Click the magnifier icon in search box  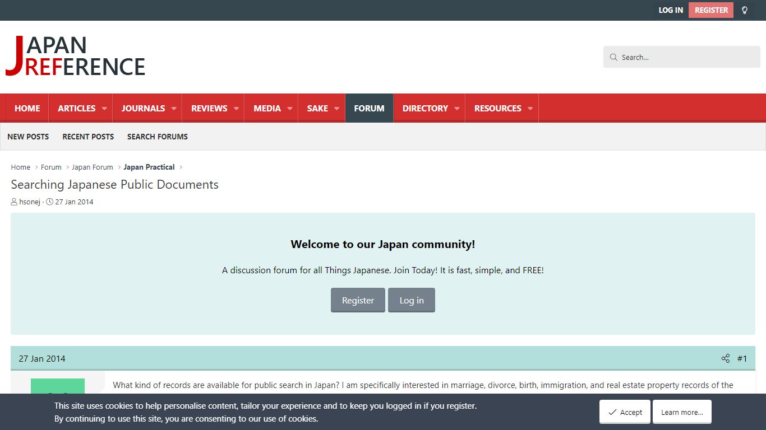click(x=613, y=57)
